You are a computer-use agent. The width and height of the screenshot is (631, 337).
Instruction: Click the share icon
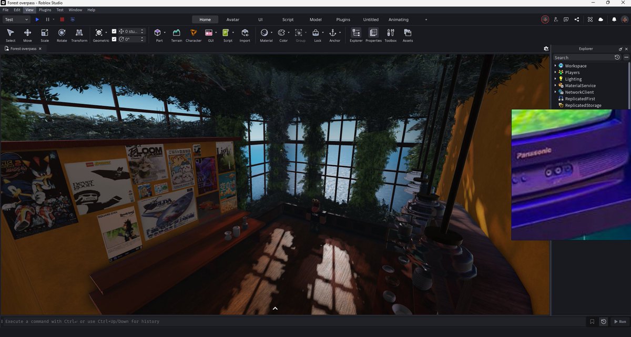coord(577,19)
